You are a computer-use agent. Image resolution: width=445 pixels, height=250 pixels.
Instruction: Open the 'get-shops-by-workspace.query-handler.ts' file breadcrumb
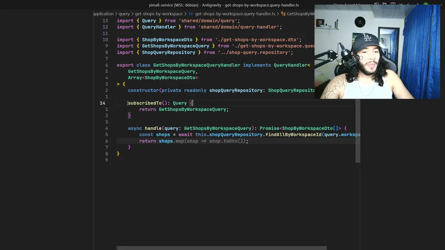click(x=235, y=14)
